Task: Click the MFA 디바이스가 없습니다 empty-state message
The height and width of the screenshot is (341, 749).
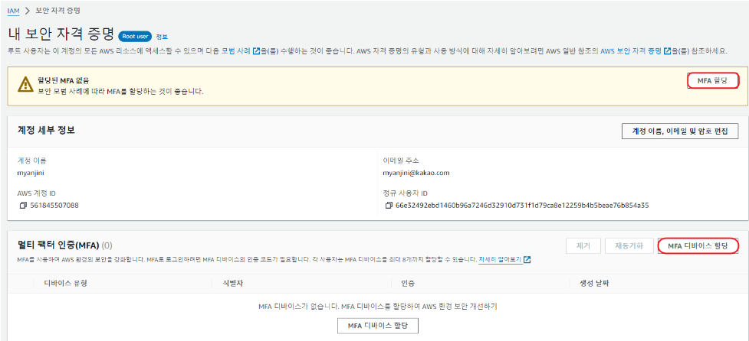Action: point(377,307)
